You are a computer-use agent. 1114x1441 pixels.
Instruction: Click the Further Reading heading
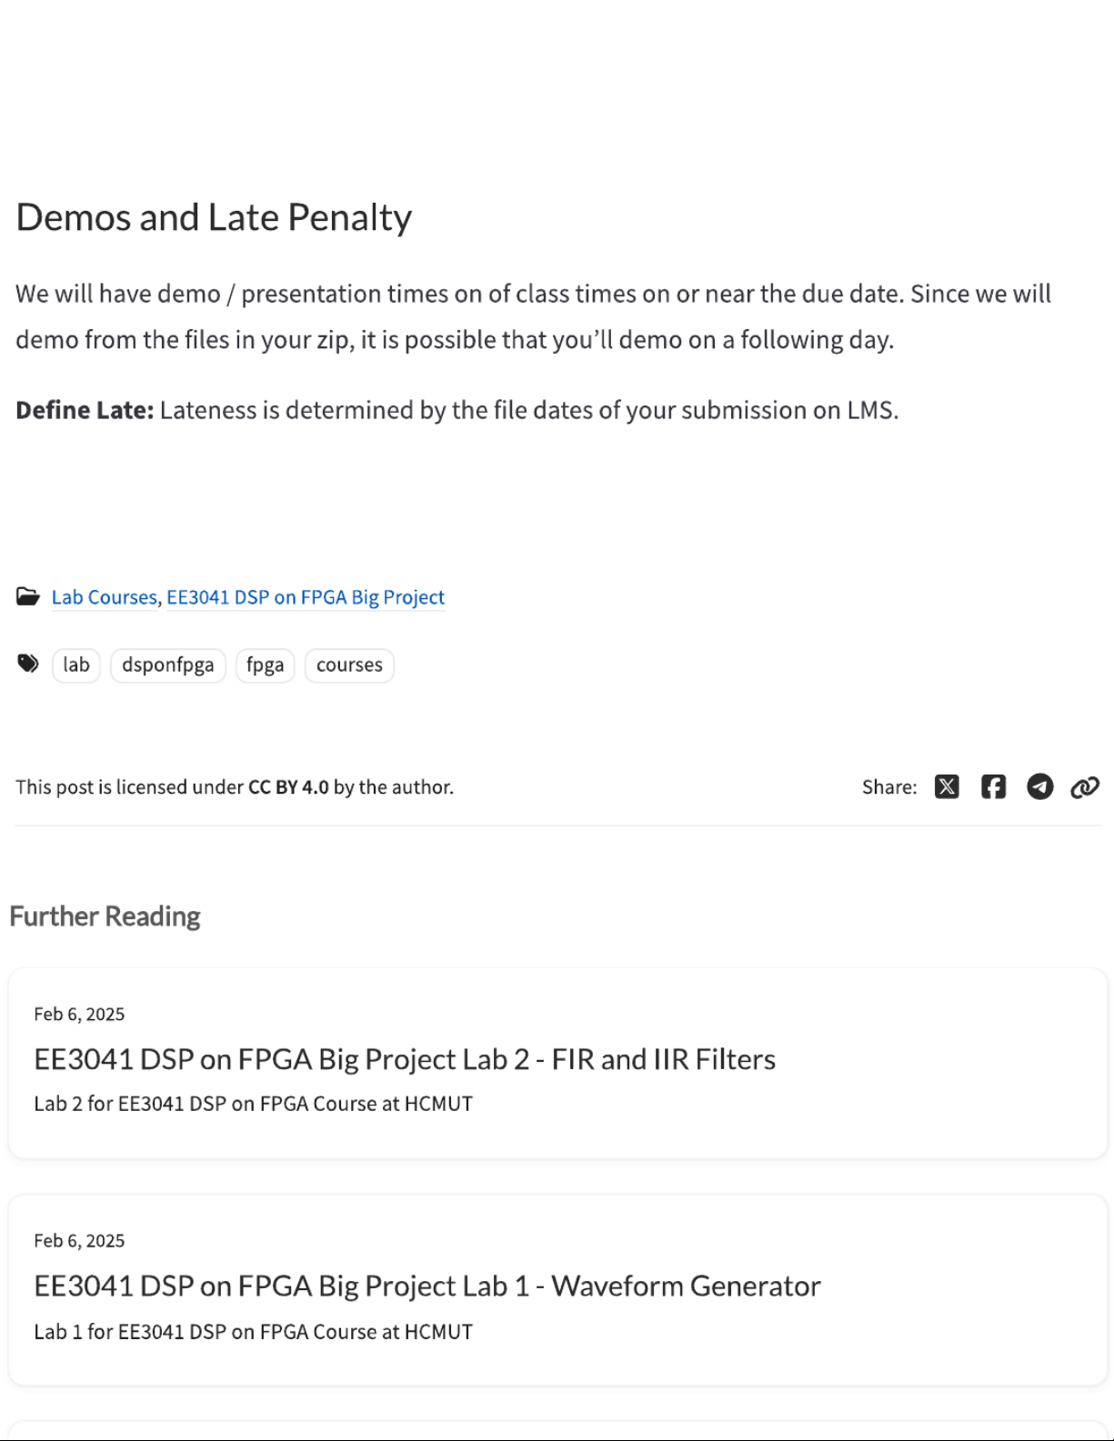tap(105, 916)
